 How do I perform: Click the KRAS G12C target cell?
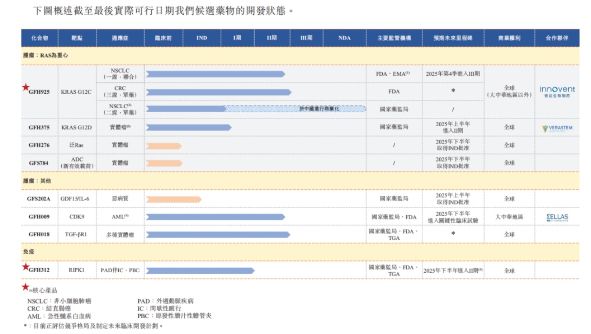pos(77,92)
